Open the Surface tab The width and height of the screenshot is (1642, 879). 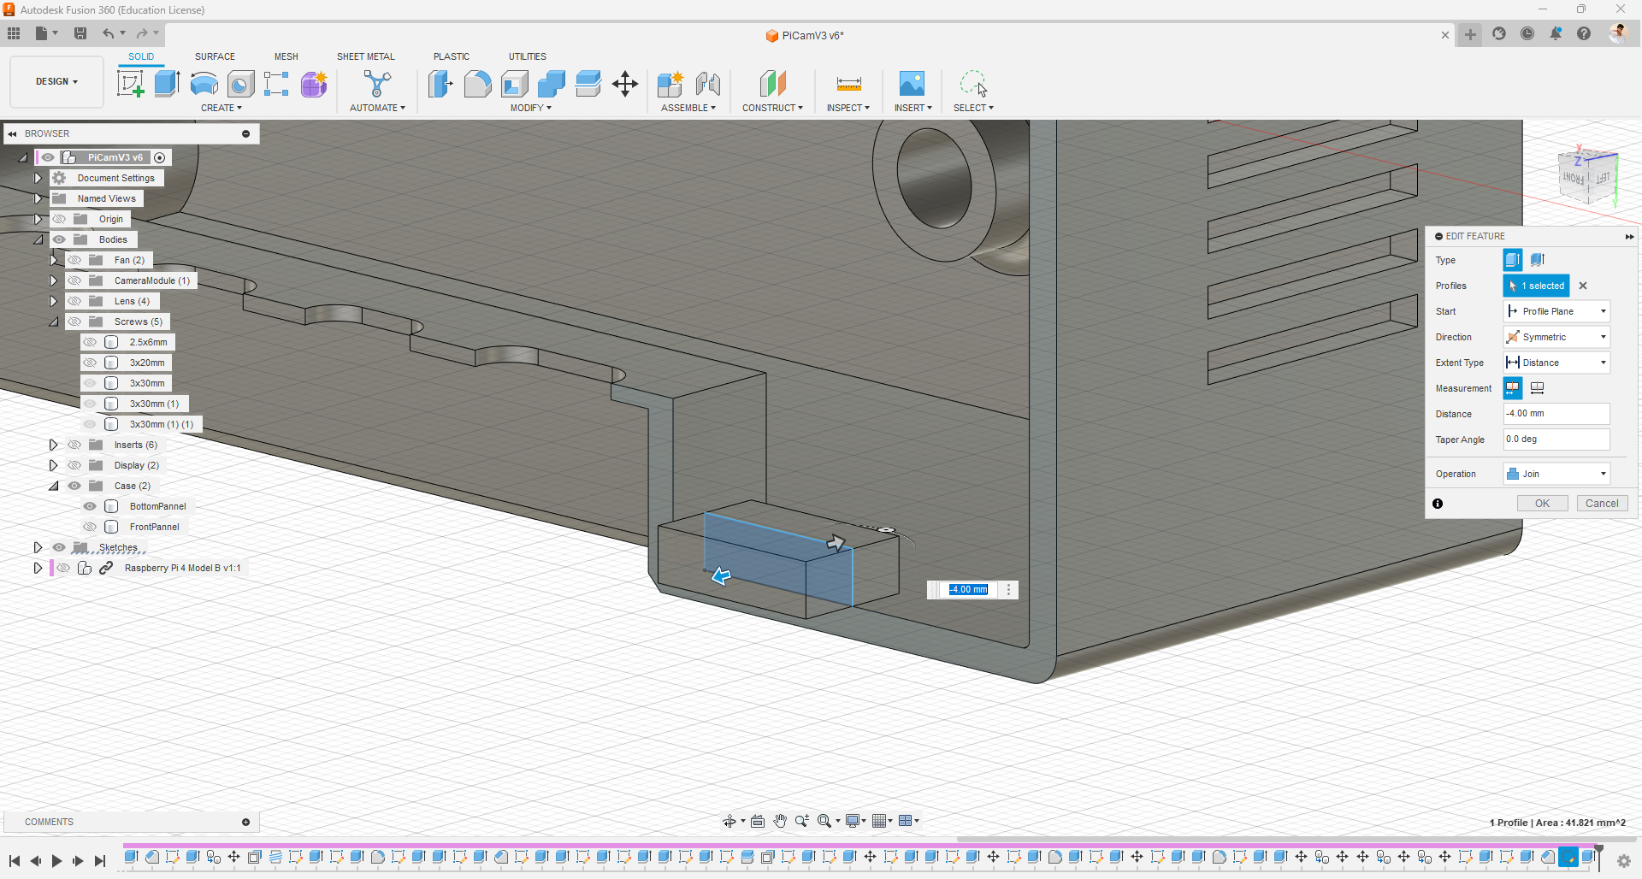tap(215, 56)
